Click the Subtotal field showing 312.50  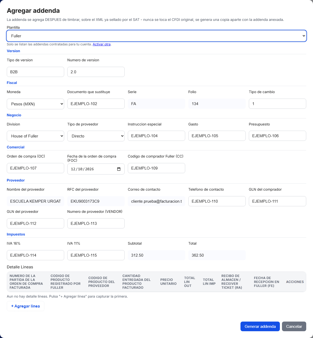point(156,255)
